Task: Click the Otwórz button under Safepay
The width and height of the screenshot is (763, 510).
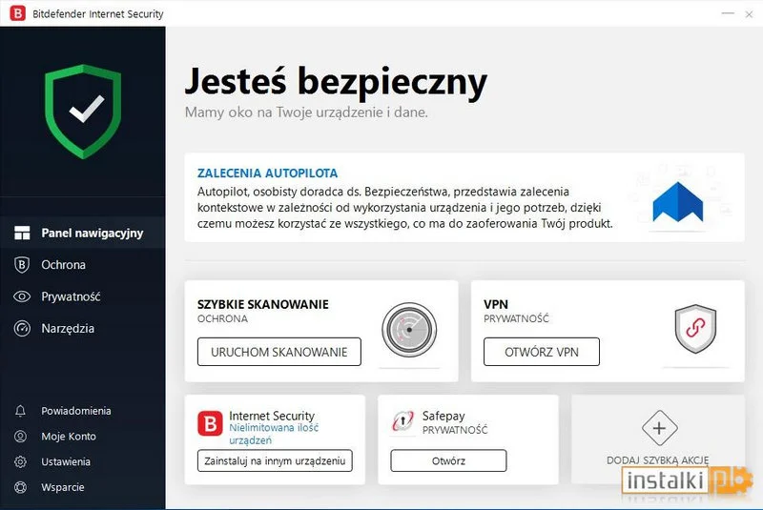Action: pyautogui.click(x=448, y=461)
